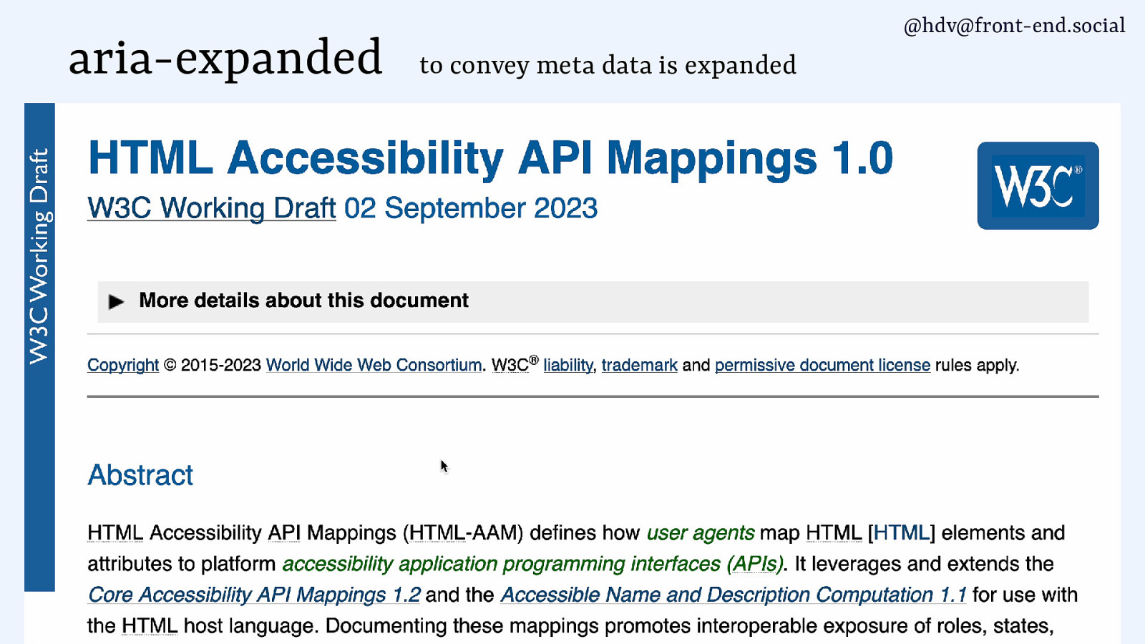1145x644 pixels.
Task: Click the @hdv@front-end.social handle
Action: (1014, 26)
